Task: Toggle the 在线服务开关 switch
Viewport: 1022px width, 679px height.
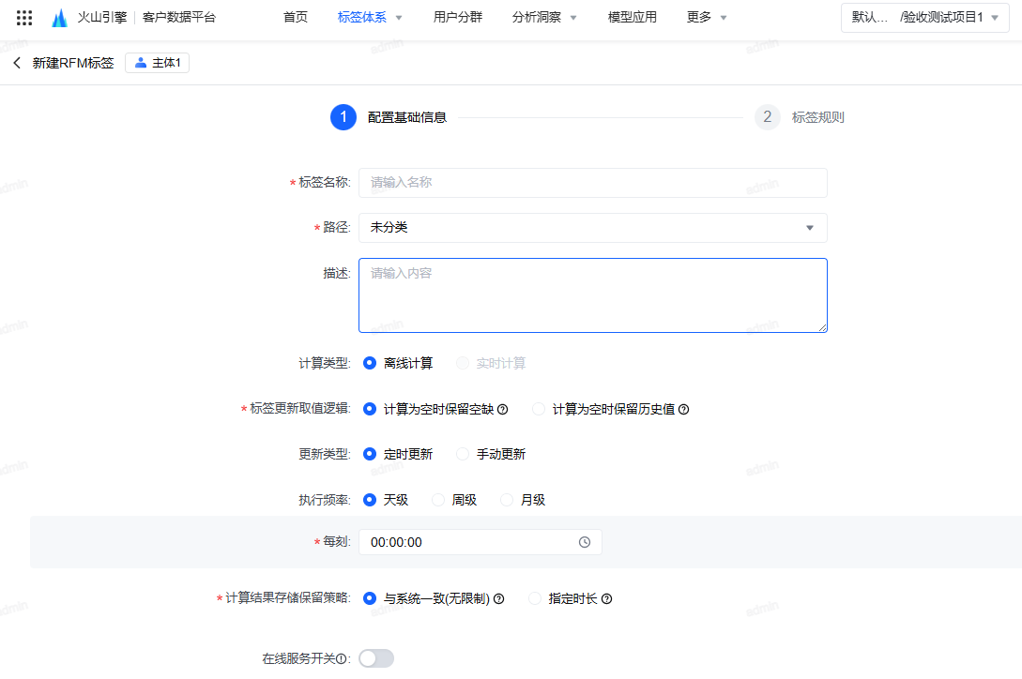Action: pos(376,658)
